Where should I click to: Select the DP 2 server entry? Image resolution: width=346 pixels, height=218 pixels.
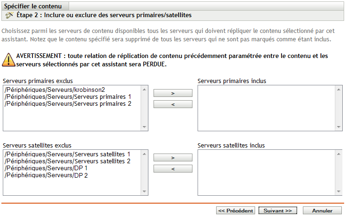[45, 175]
